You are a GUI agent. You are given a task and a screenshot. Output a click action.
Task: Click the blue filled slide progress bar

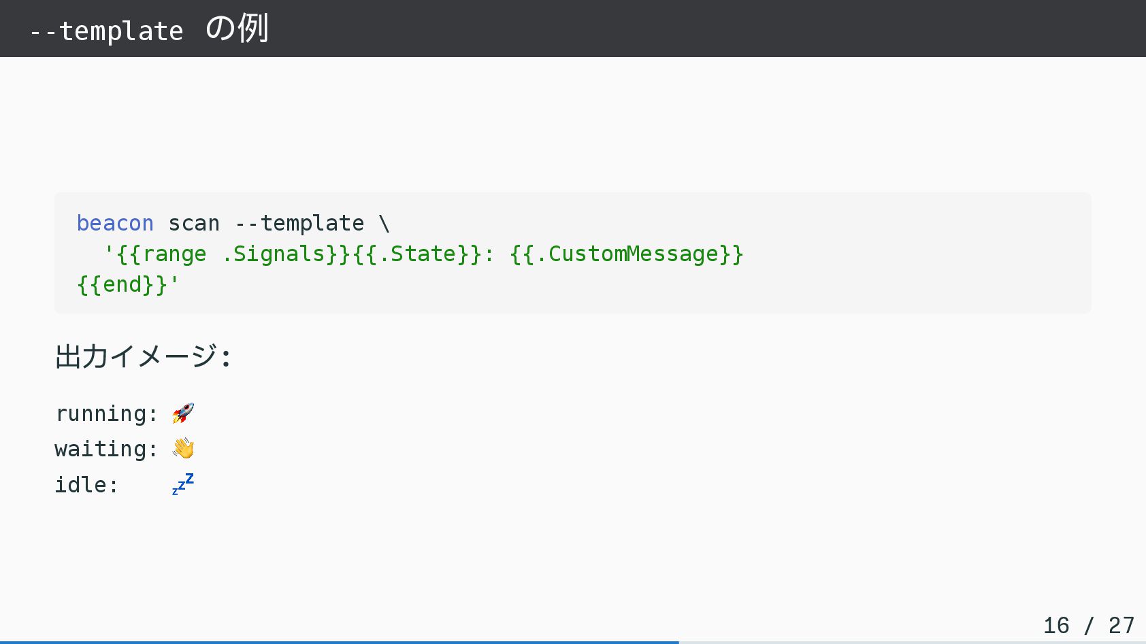click(339, 641)
